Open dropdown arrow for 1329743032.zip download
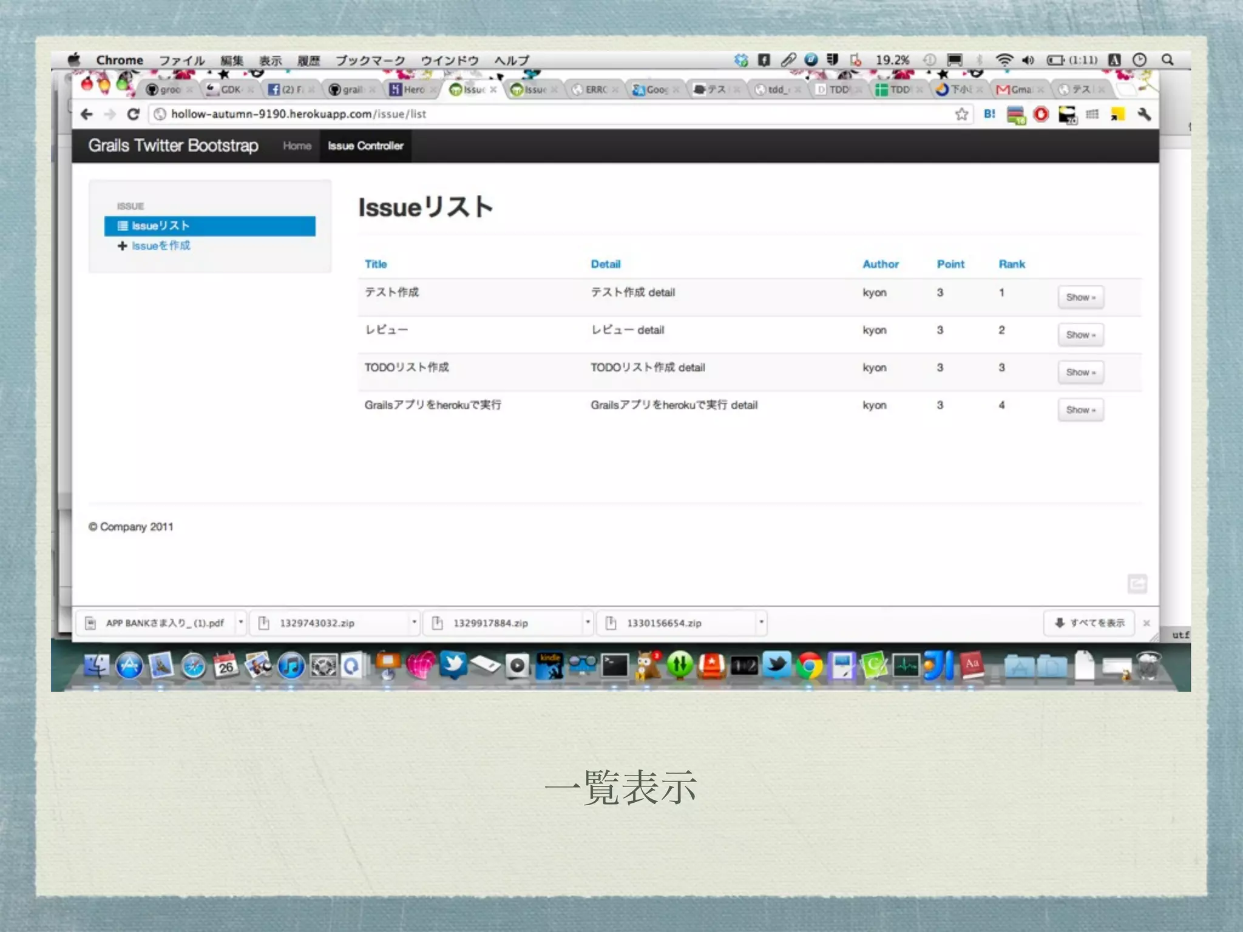 (x=414, y=623)
